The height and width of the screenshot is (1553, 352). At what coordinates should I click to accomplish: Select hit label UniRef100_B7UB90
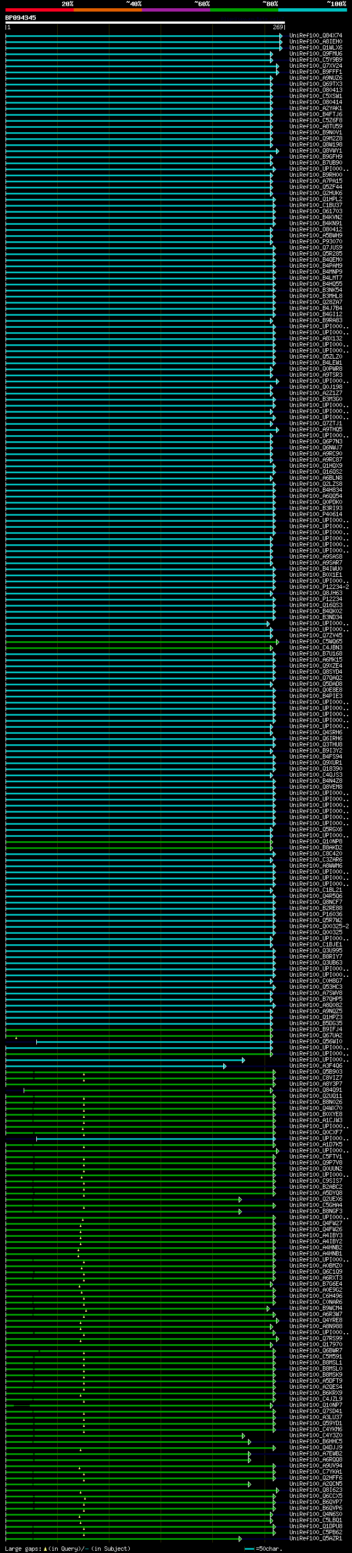(x=315, y=163)
